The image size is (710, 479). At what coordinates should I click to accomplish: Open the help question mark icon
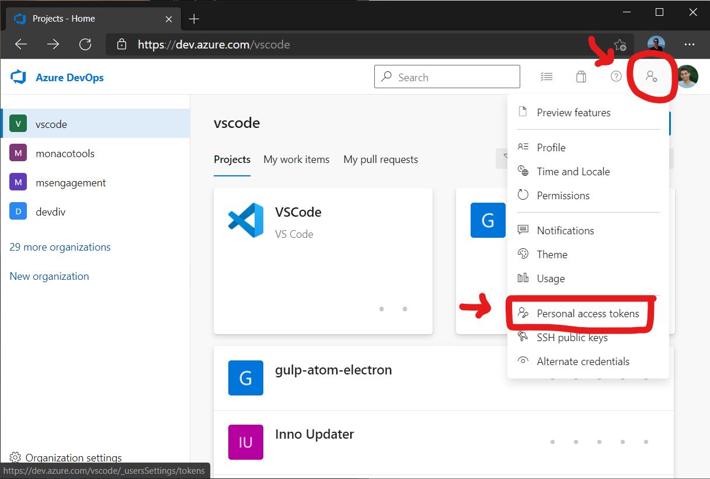[616, 77]
